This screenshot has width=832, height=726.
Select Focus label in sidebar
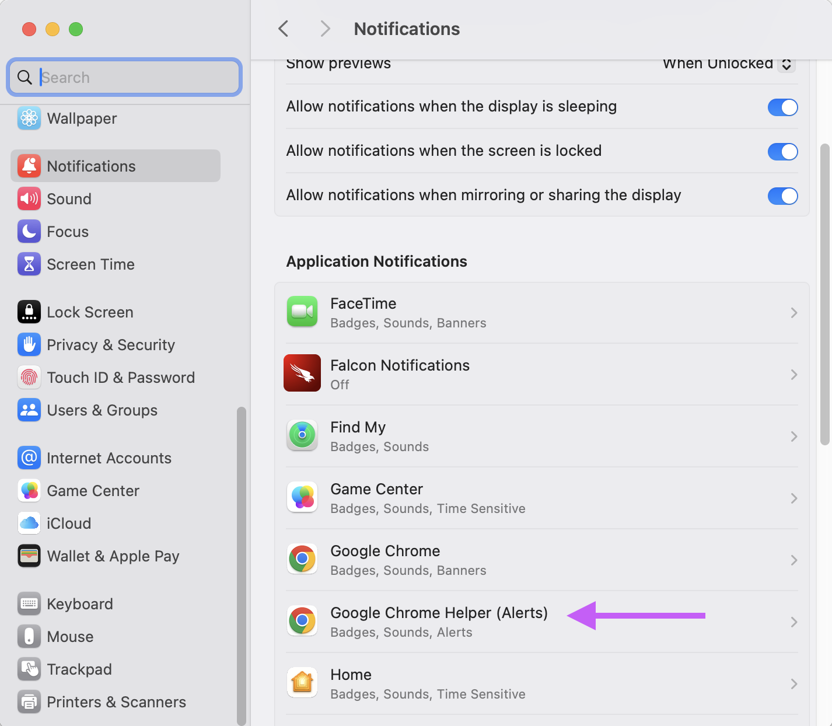pyautogui.click(x=68, y=232)
